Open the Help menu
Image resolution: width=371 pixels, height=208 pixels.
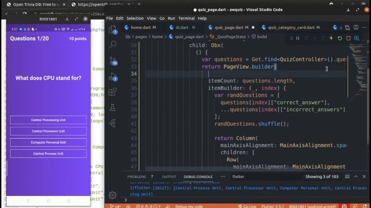tap(202, 18)
